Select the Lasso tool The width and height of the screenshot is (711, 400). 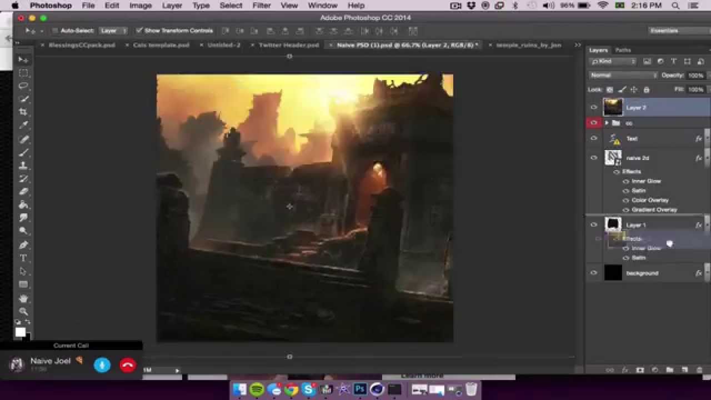tap(23, 86)
